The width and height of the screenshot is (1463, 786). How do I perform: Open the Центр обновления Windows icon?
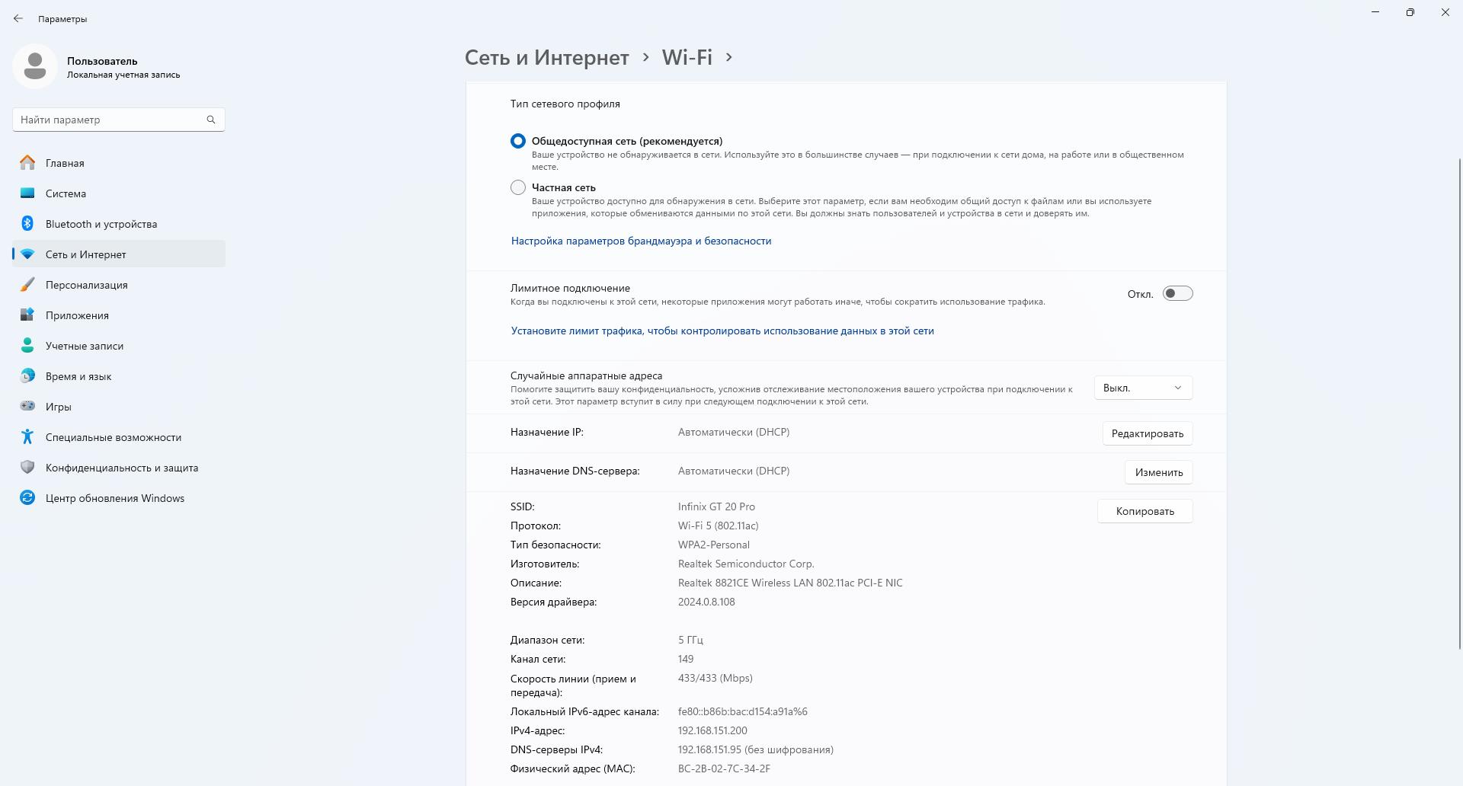tap(27, 498)
